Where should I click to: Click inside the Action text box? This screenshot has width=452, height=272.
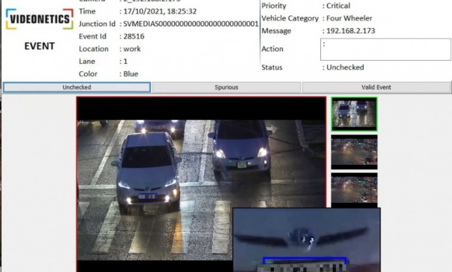pos(385,49)
